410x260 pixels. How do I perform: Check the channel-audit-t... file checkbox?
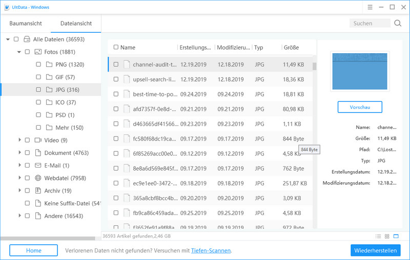116,64
